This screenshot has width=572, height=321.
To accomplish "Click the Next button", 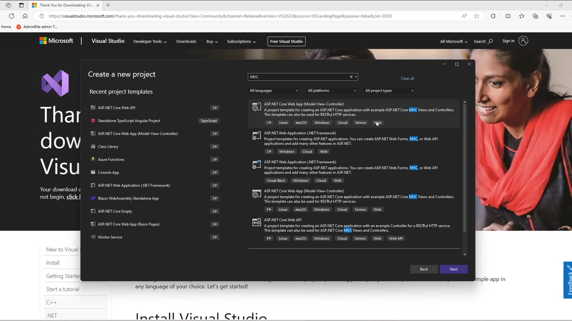I will click(x=454, y=269).
